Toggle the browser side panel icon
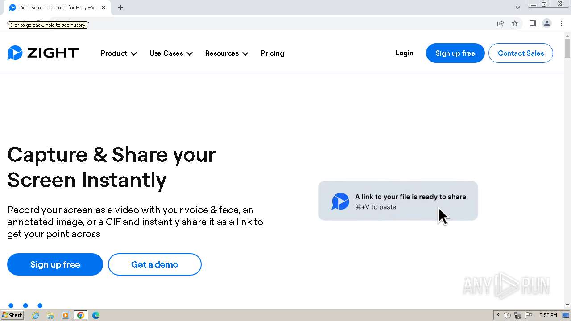The image size is (571, 321). pos(532,24)
